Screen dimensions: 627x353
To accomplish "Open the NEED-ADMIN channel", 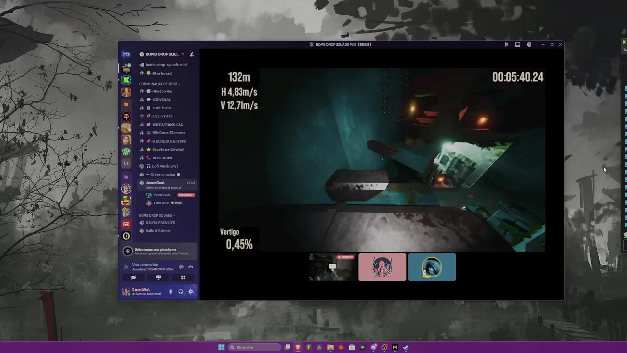I will [x=166, y=158].
